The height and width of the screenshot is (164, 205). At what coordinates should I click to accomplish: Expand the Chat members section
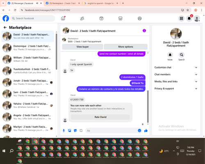[x=176, y=75]
